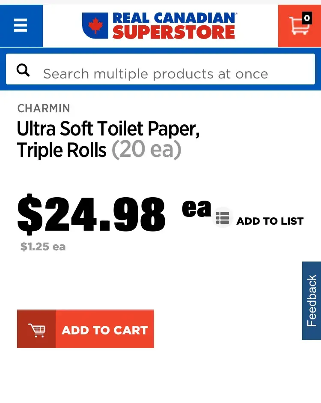321x403 pixels.
Task: Click the $24.98 product price
Action: tap(91, 214)
